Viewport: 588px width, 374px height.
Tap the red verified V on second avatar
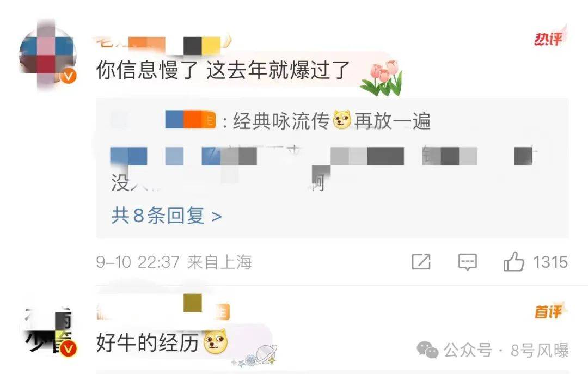68,349
